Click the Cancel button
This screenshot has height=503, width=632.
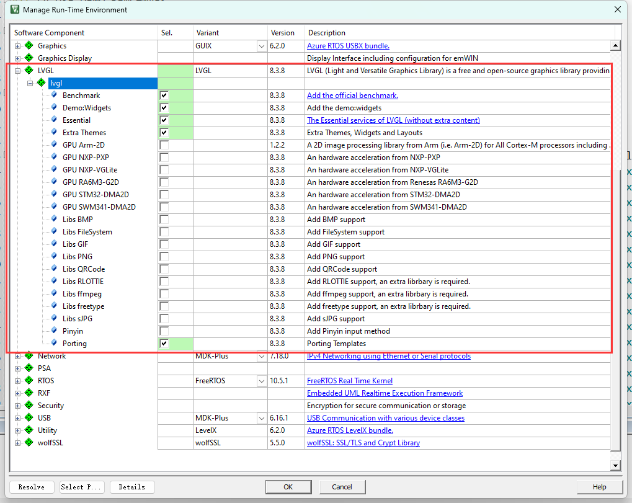(342, 487)
